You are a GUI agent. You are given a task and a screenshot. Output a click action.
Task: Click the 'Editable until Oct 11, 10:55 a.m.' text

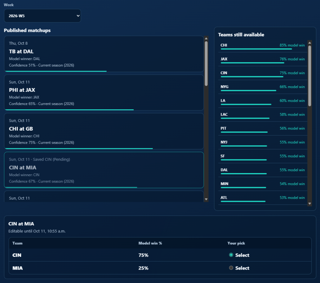[37, 231]
